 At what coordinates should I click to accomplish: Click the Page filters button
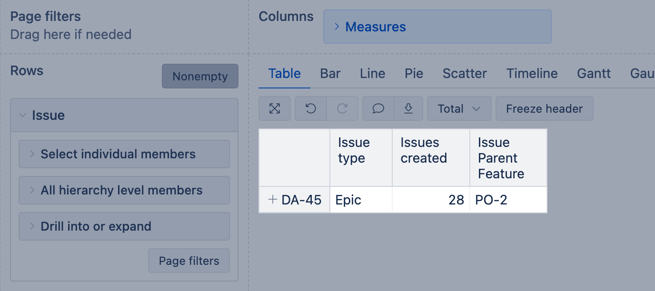[189, 261]
